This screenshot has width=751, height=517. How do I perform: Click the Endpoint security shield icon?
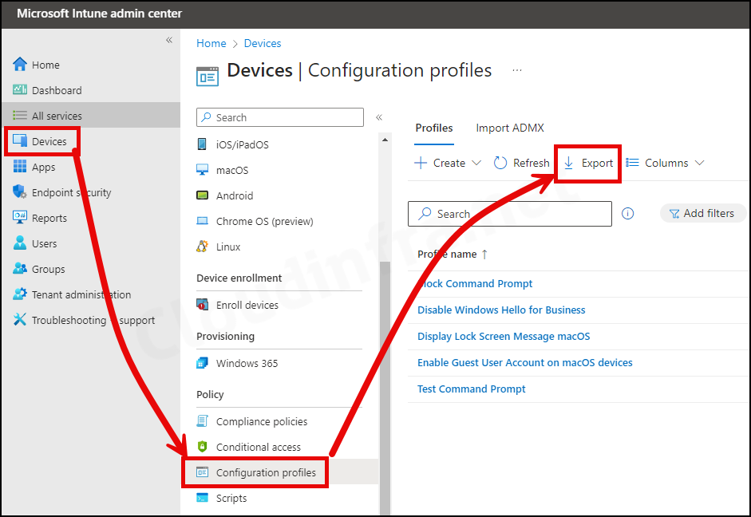coord(20,192)
